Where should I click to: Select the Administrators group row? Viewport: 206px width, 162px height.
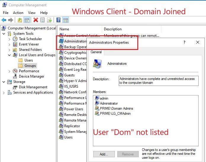73,41
